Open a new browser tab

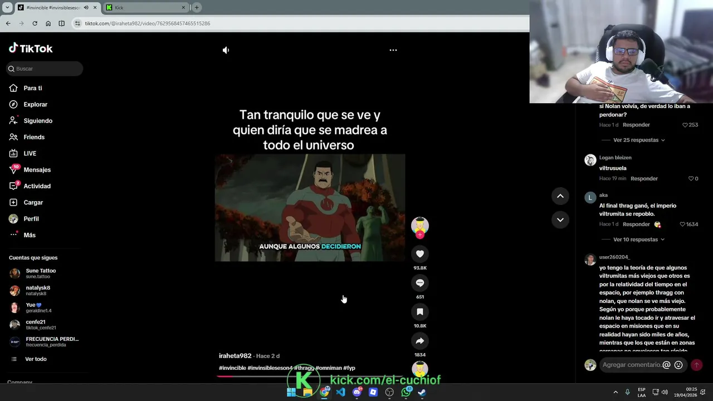(x=197, y=8)
